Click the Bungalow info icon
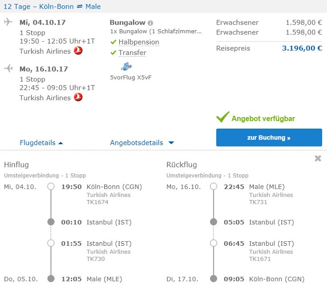The width and height of the screenshot is (327, 287). click(151, 23)
